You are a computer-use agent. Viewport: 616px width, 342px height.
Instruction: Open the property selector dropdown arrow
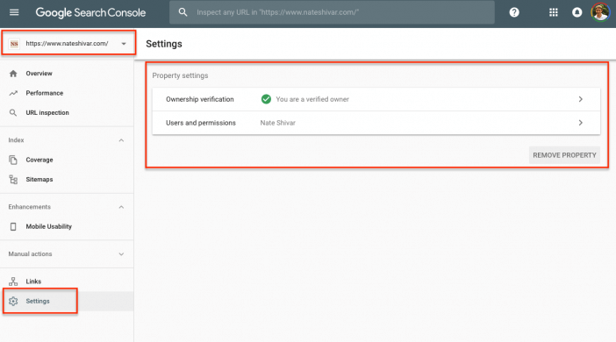point(124,44)
